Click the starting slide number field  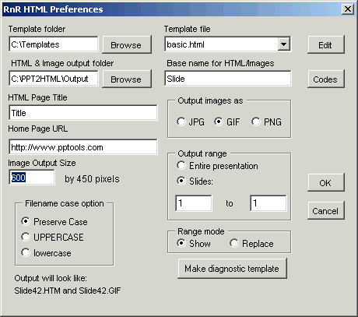pyautogui.click(x=194, y=203)
